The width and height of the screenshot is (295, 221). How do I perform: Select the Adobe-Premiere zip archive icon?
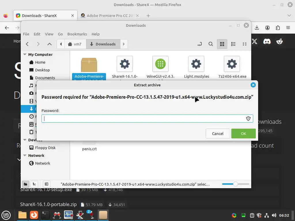pos(89,65)
